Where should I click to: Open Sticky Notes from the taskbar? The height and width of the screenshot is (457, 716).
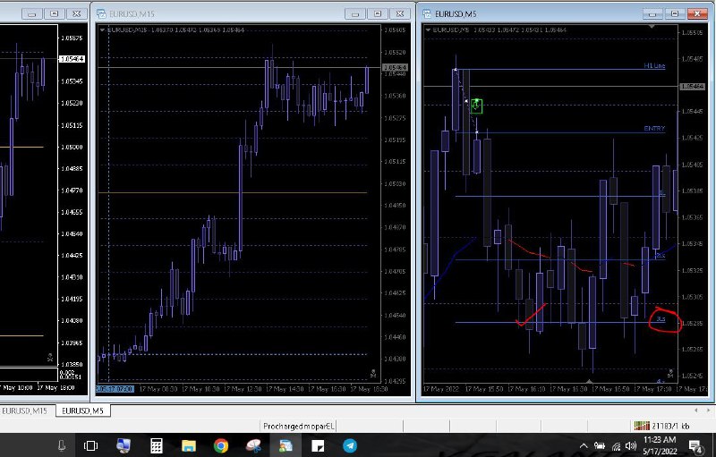click(318, 445)
